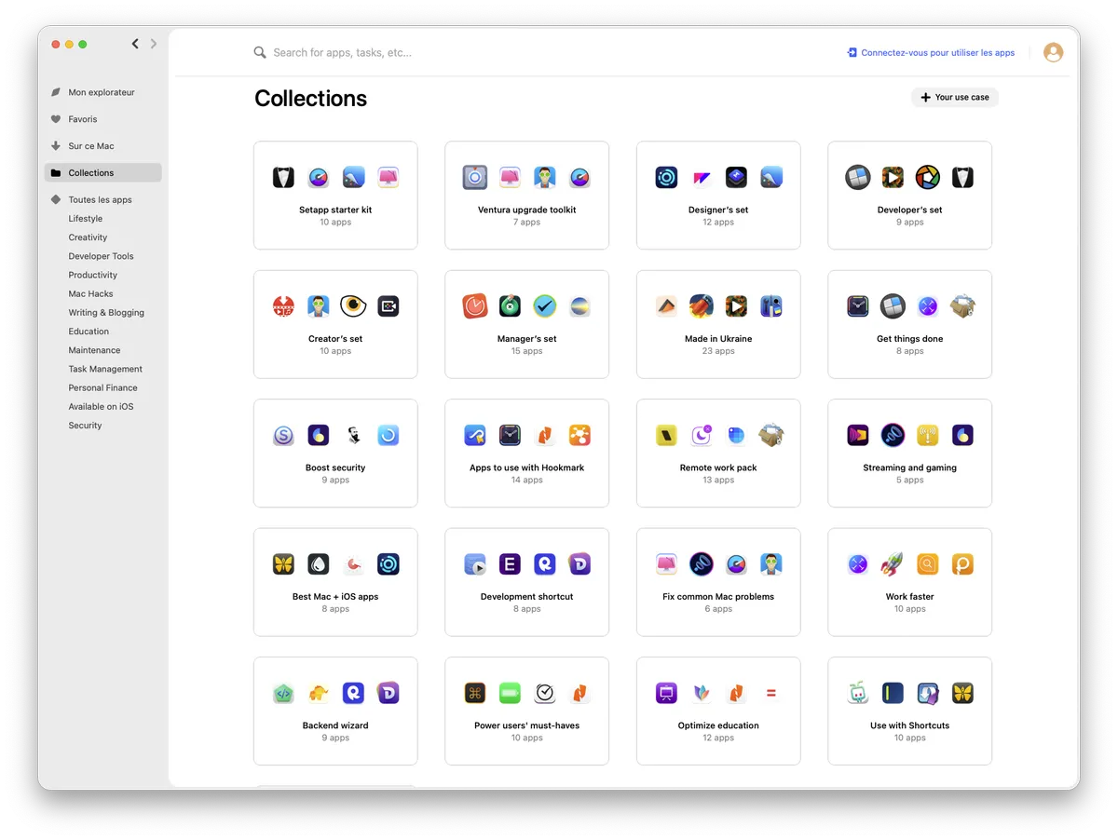The height and width of the screenshot is (840, 1118).
Task: Open Available on iOS category
Action: pyautogui.click(x=101, y=406)
